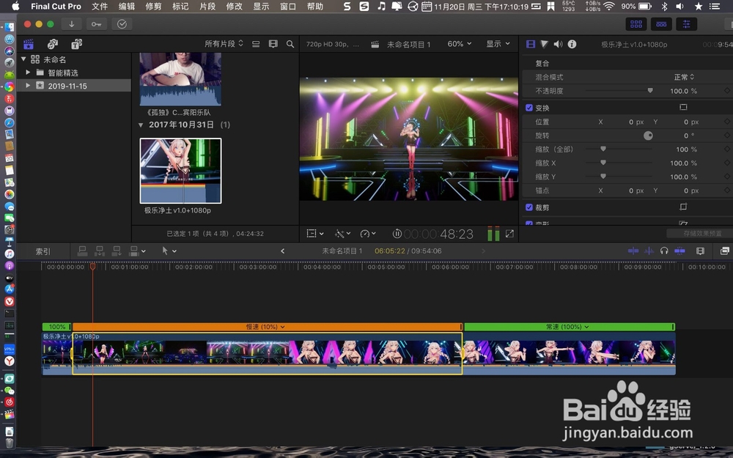
Task: Open the keyword editor key button
Action: [96, 24]
